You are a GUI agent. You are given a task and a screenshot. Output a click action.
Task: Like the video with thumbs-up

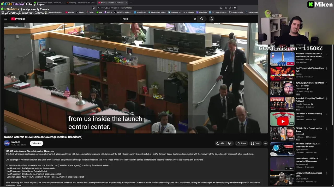(220, 143)
